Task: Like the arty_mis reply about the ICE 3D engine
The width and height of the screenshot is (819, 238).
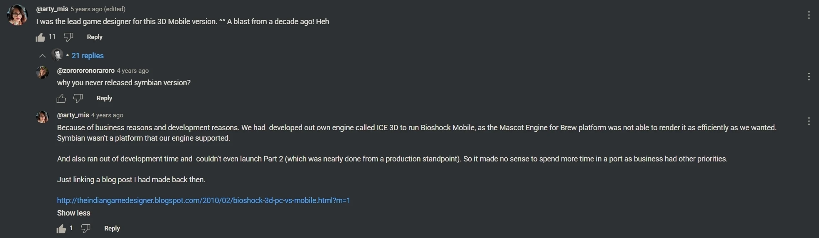Action: coord(61,228)
